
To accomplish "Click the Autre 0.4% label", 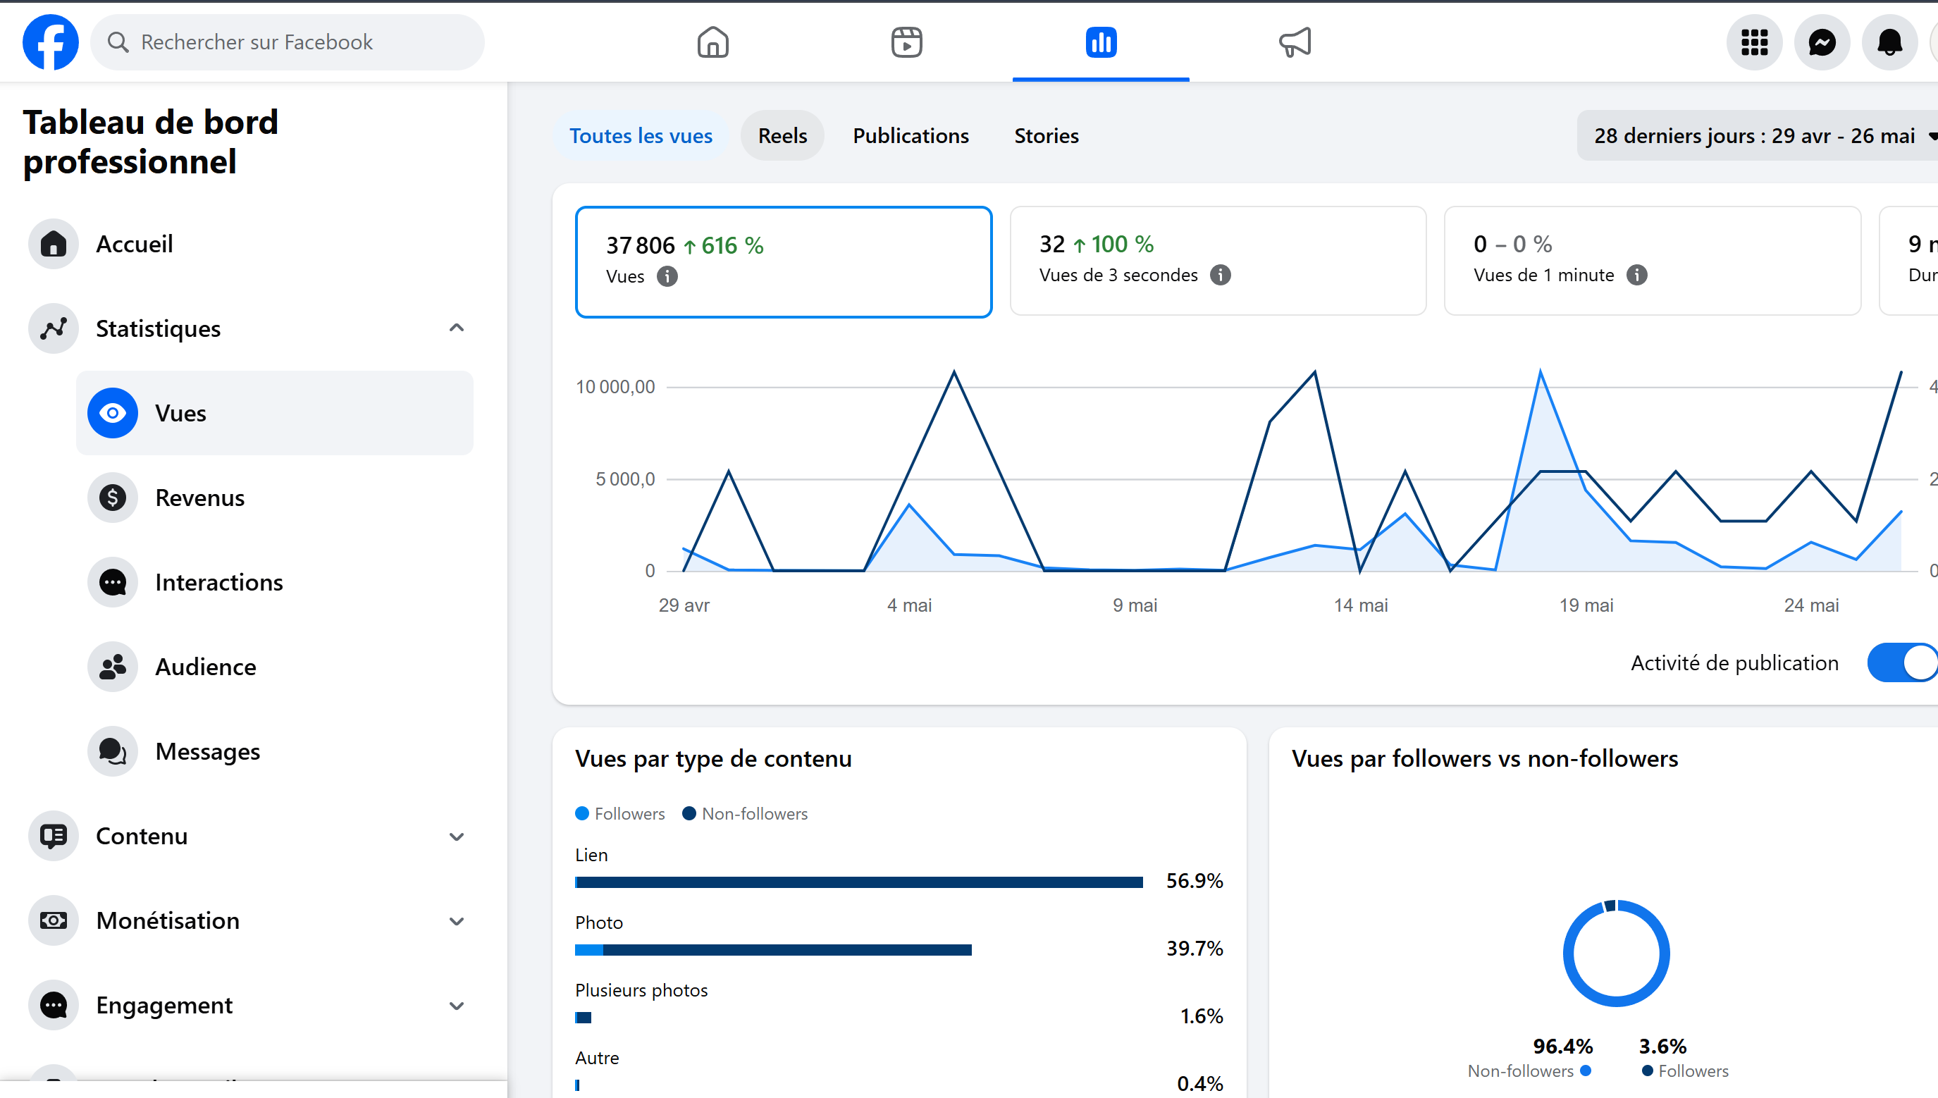I will pyautogui.click(x=596, y=1058).
